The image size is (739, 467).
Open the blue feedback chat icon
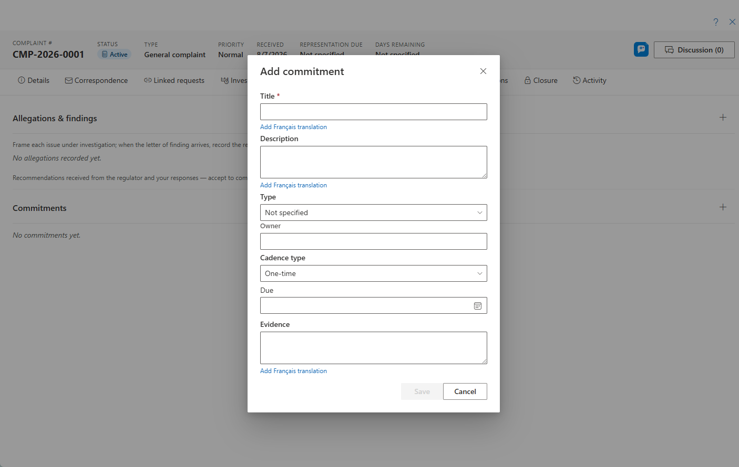pos(641,49)
